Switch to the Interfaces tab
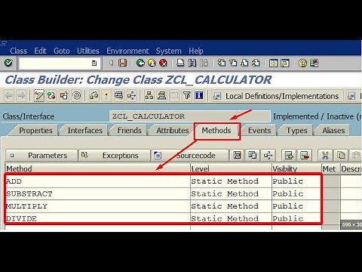Screen dimensions: 362x272 tap(85, 131)
